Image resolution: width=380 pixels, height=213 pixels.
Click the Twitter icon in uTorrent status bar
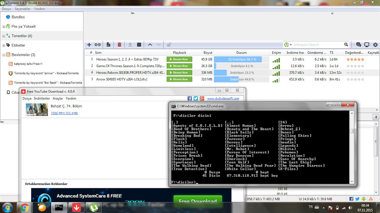357,199
